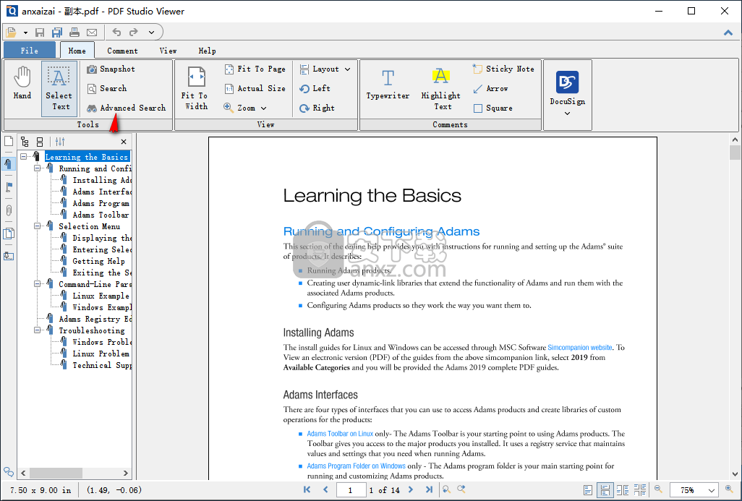
Task: Open the Pages panel in left sidebar
Action: [9, 141]
